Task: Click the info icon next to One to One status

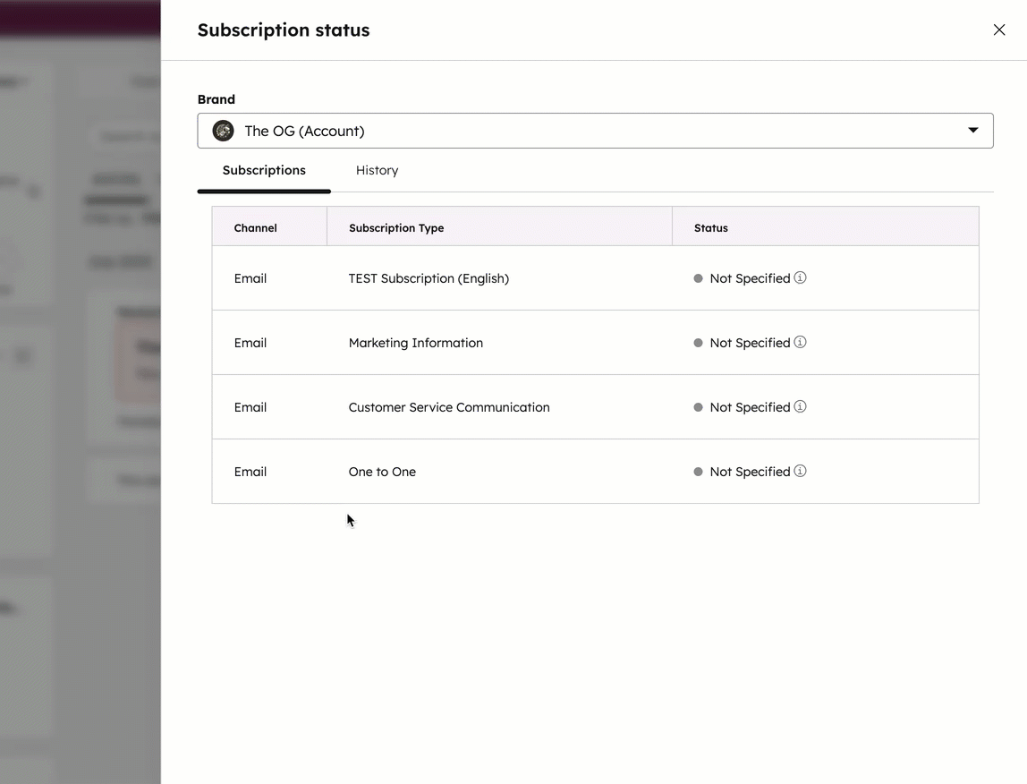Action: pyautogui.click(x=801, y=471)
